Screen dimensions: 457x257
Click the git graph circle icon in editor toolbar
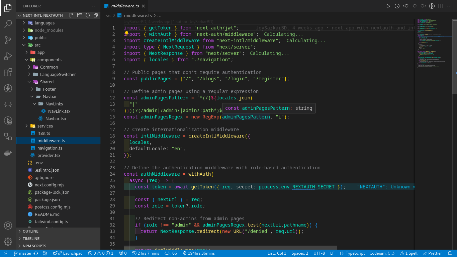432,6
